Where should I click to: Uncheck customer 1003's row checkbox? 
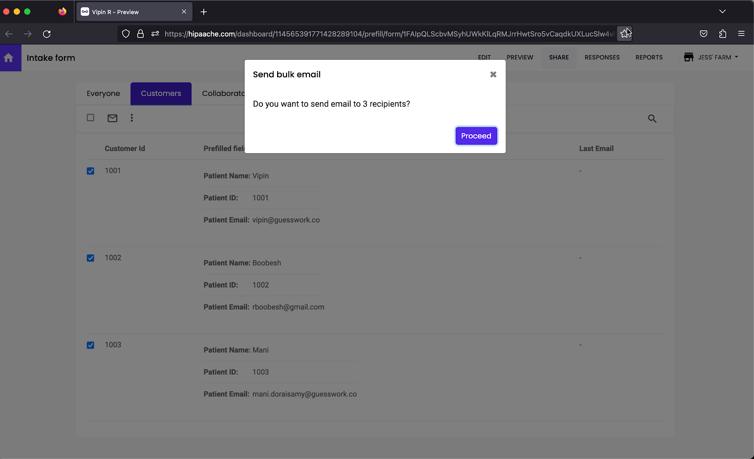pyautogui.click(x=90, y=344)
